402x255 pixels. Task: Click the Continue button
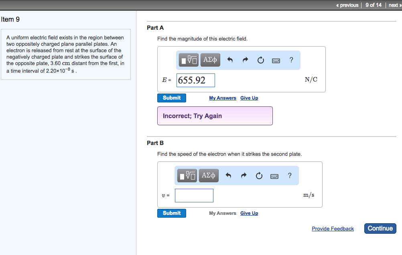(x=380, y=228)
